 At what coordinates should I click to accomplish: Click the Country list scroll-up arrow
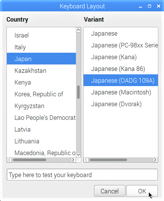(79, 30)
